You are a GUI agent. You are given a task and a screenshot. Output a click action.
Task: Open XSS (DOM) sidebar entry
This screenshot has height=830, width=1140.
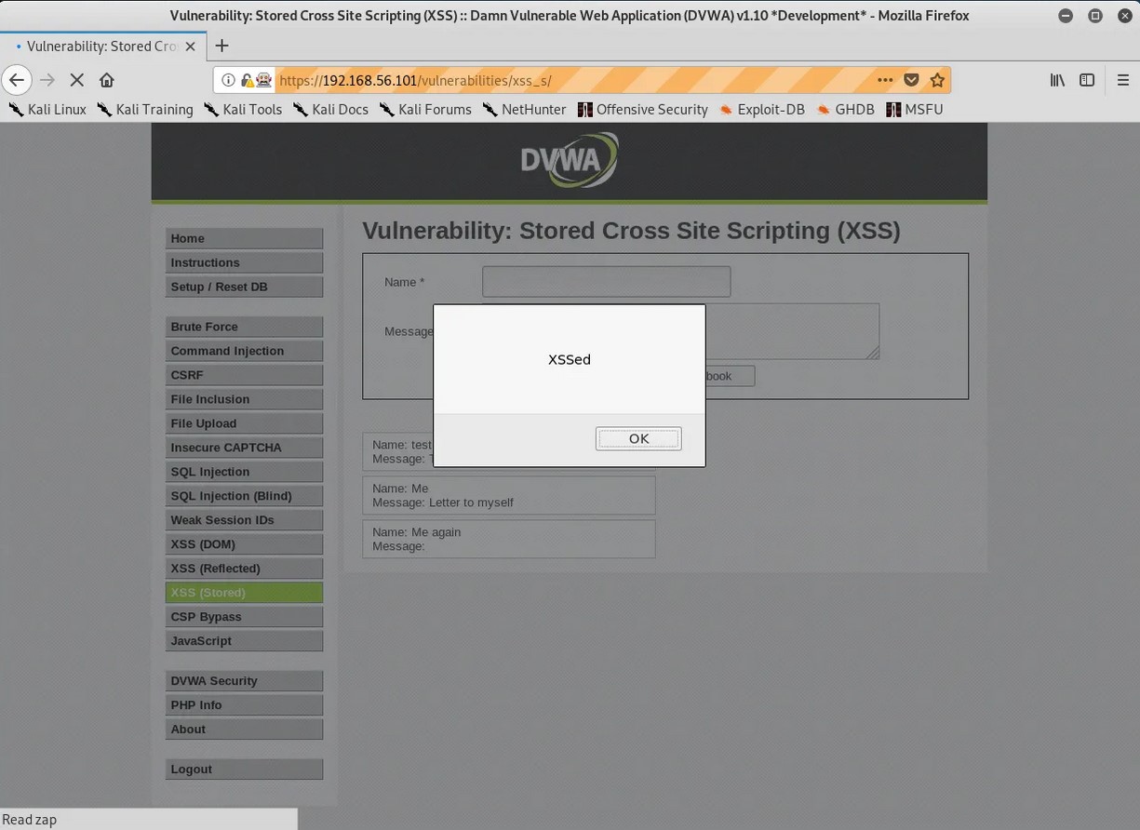(244, 544)
